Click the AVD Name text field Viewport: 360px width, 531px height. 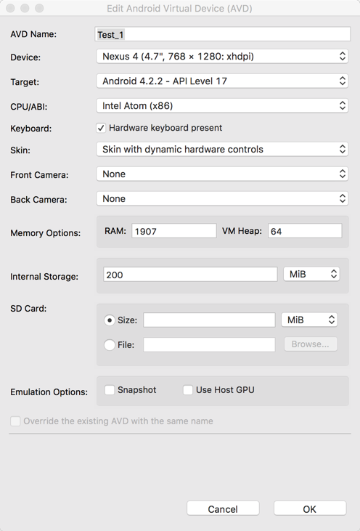point(223,35)
